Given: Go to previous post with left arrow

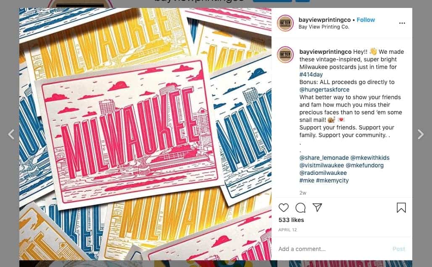Looking at the screenshot, I should click(x=11, y=135).
